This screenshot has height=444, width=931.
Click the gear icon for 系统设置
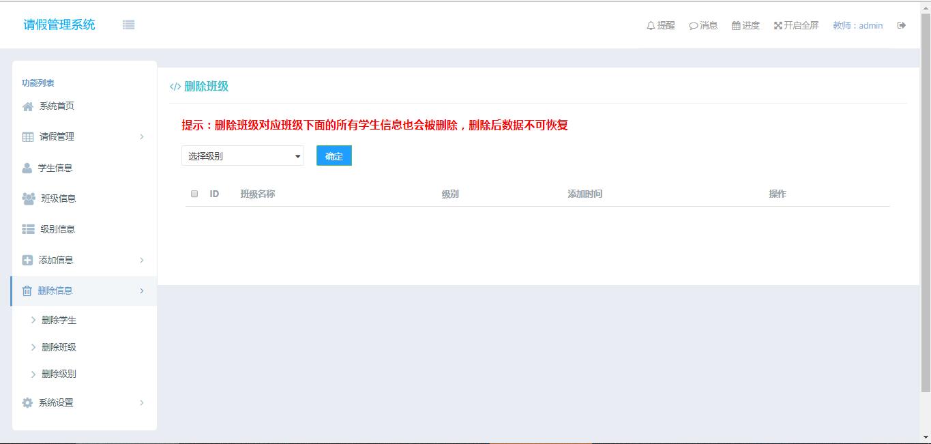coord(27,402)
